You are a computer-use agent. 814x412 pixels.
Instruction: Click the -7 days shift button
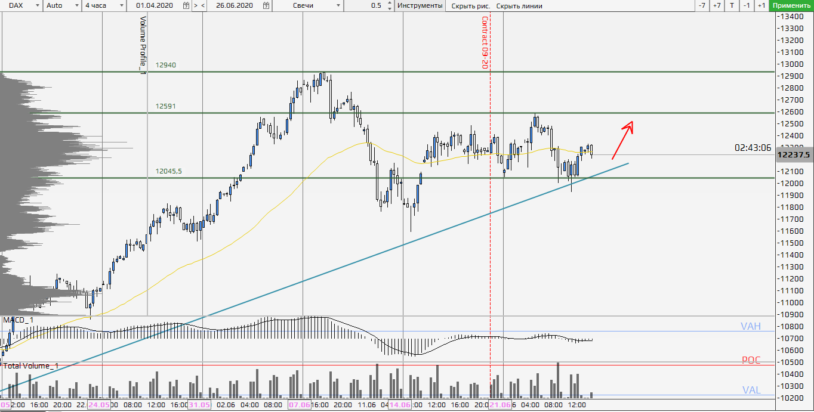tap(702, 5)
